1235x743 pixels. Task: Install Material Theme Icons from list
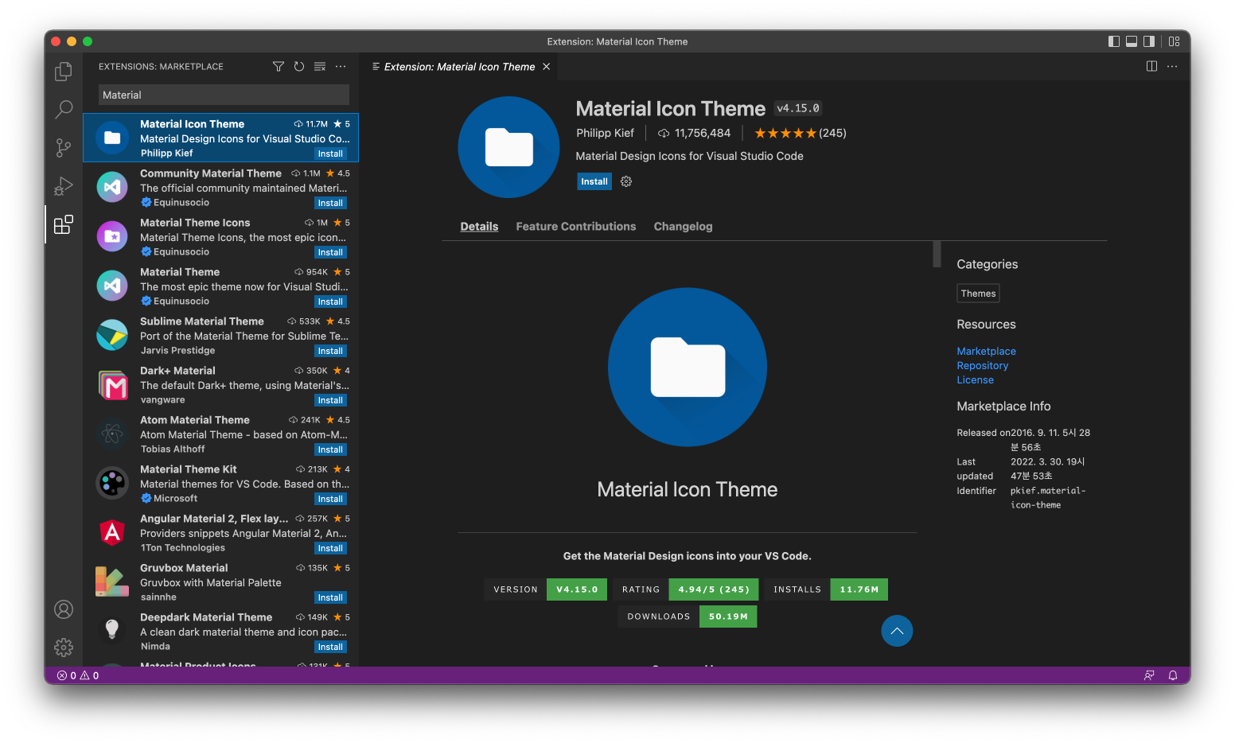[330, 252]
